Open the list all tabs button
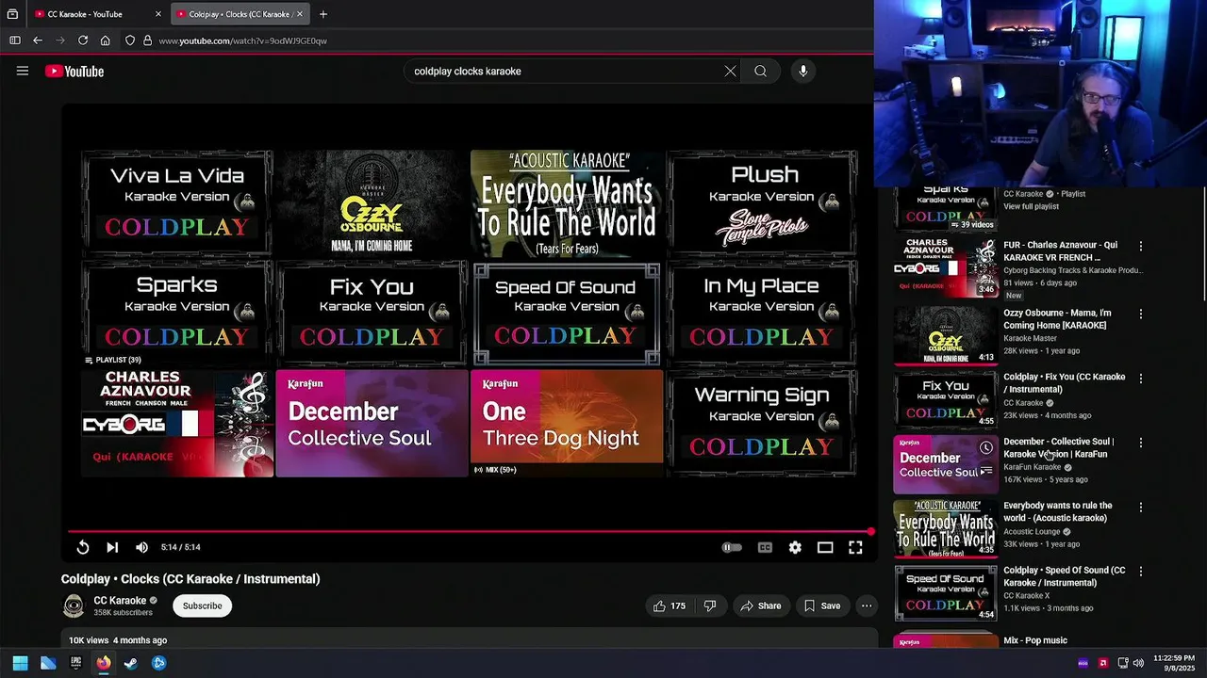Screen dimensions: 1207x678 coord(12,14)
